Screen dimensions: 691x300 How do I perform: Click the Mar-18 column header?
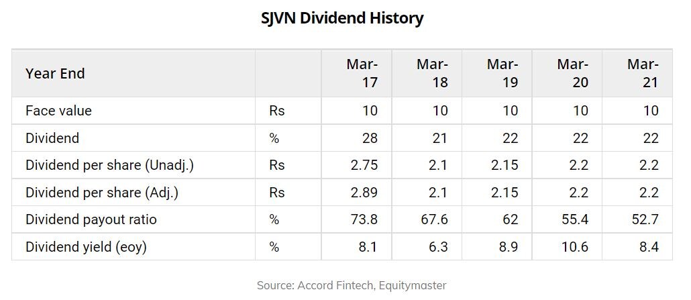point(432,74)
